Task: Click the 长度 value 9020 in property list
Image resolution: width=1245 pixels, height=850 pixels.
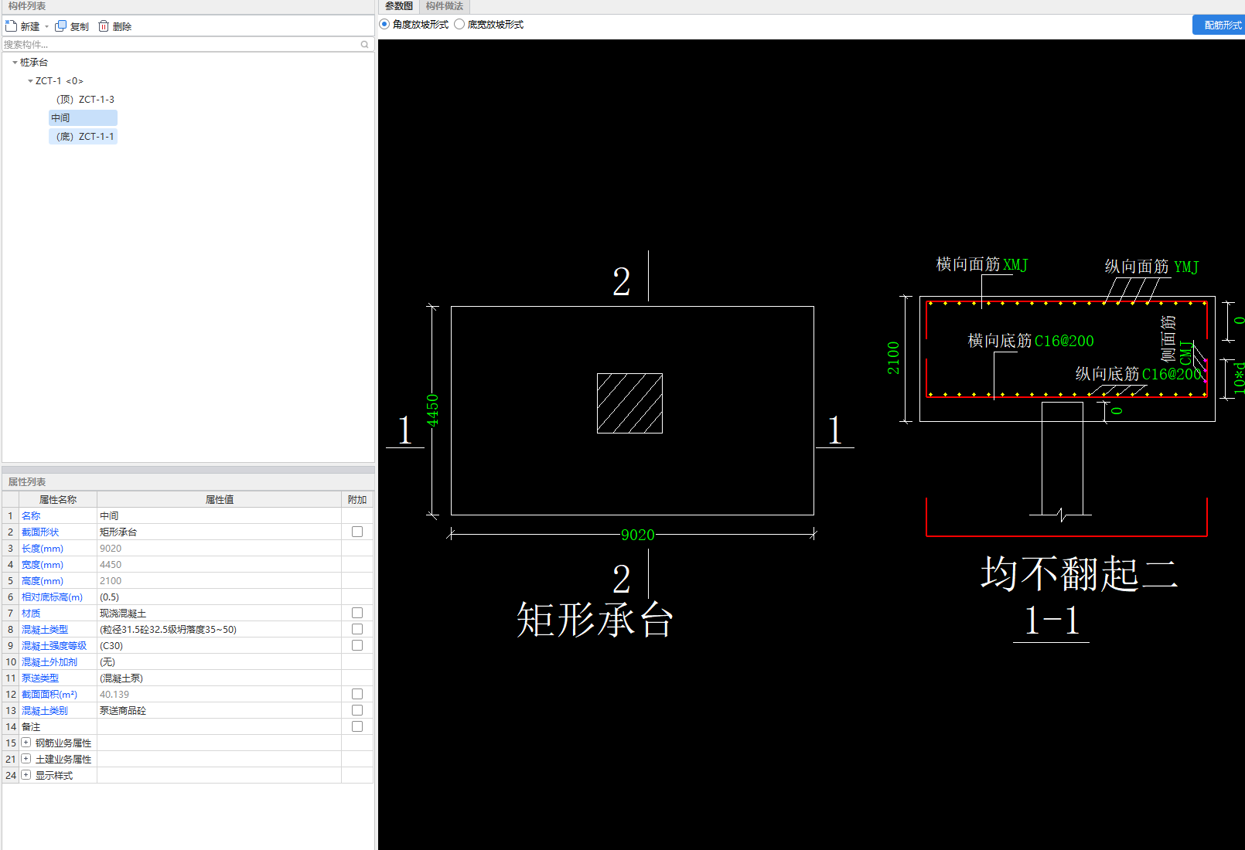Action: (x=219, y=548)
